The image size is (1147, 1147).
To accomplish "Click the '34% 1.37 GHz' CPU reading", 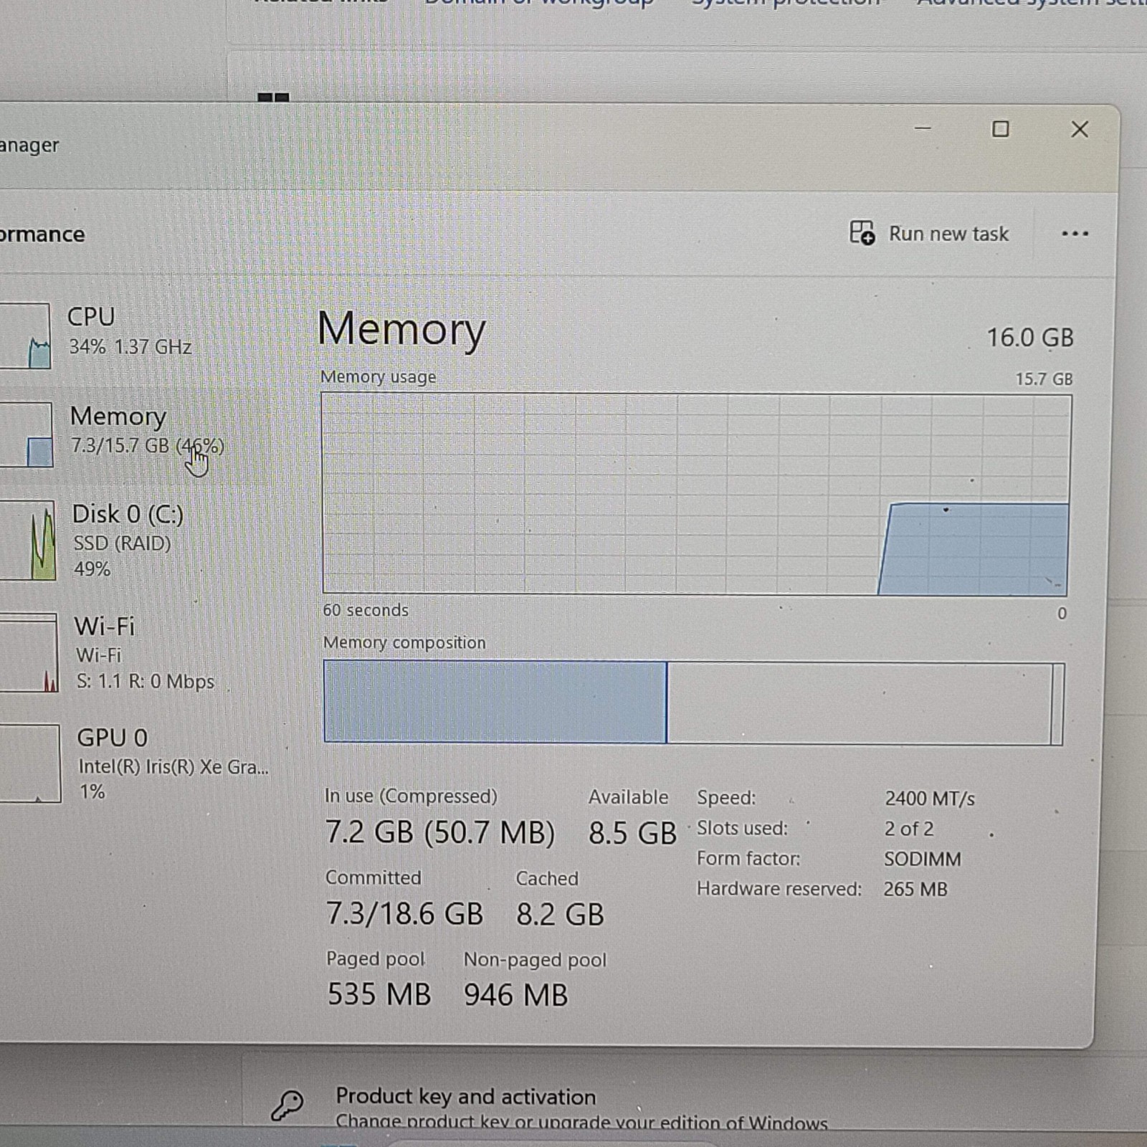I will click(130, 347).
